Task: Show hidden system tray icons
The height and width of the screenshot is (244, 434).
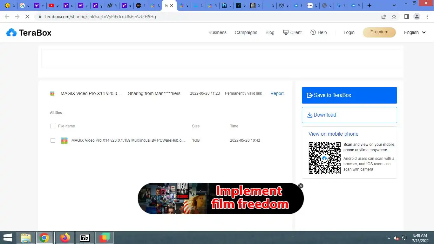Action: [389, 238]
